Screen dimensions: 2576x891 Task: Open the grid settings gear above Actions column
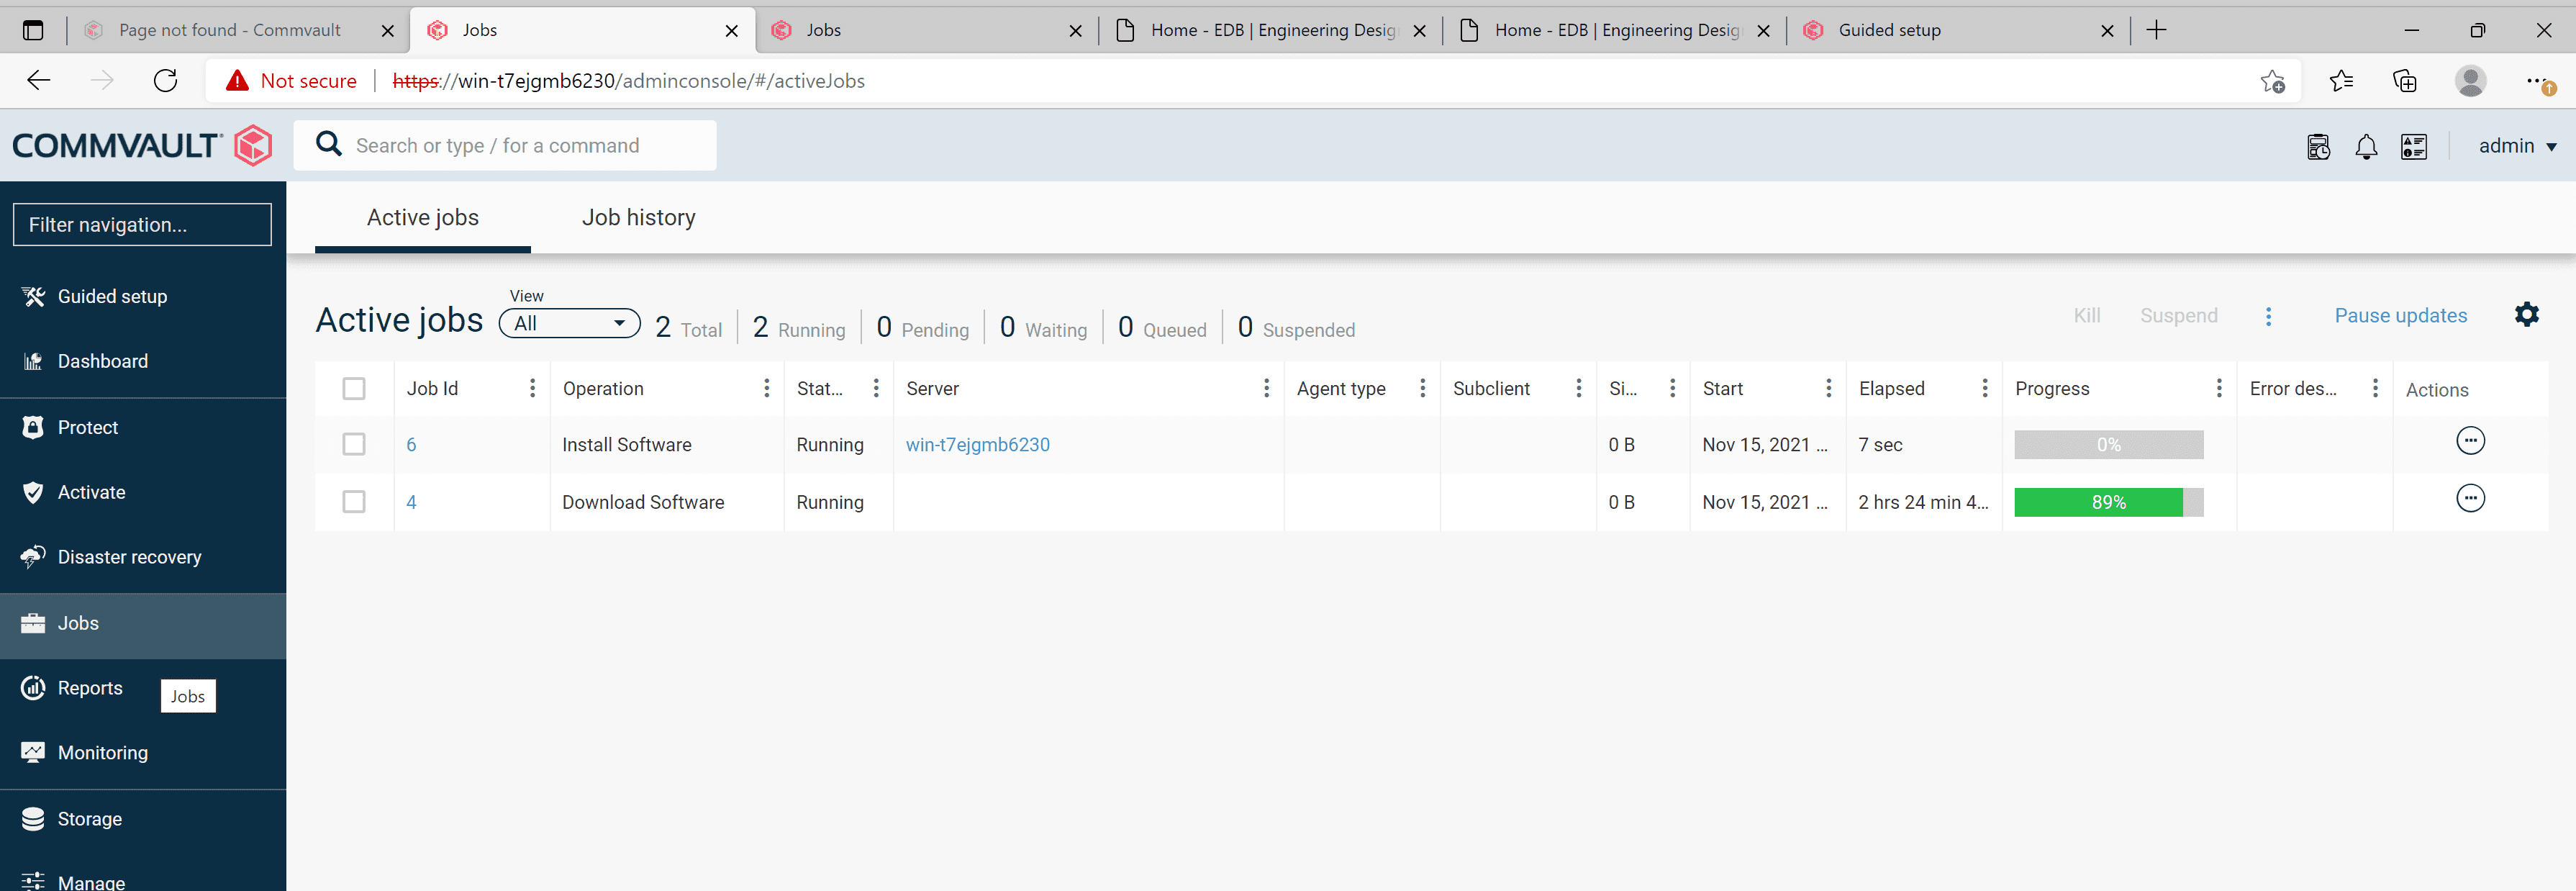[x=2527, y=314]
